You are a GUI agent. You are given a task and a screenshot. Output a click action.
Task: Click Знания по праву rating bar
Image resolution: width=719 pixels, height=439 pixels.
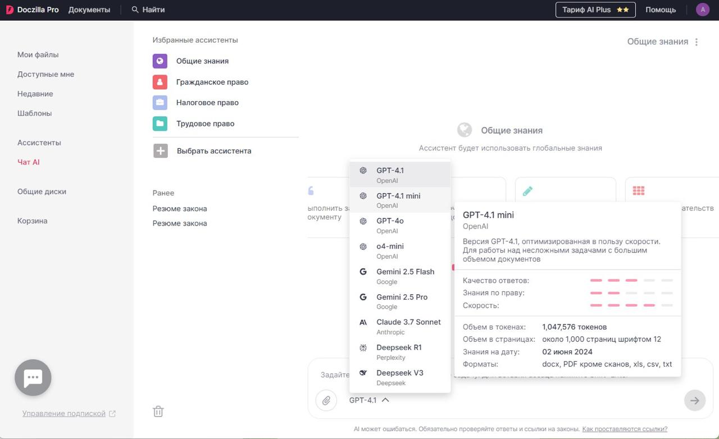pyautogui.click(x=631, y=293)
